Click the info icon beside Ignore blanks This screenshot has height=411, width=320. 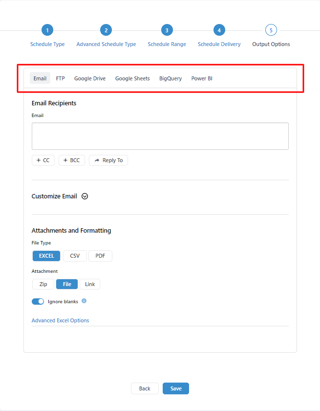point(84,301)
